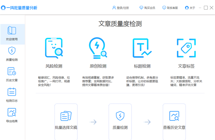
Task: Click the chat icon beside 联系客服
Action: [164, 7]
